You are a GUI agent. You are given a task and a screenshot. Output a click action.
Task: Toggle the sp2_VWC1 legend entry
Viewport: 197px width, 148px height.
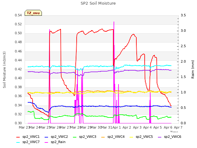tap(28, 137)
